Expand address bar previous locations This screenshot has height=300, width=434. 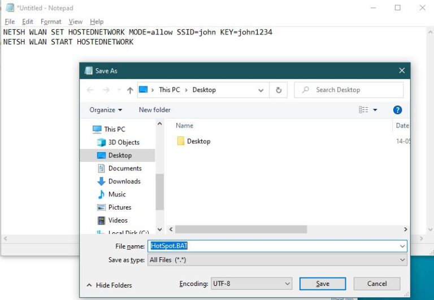(261, 90)
